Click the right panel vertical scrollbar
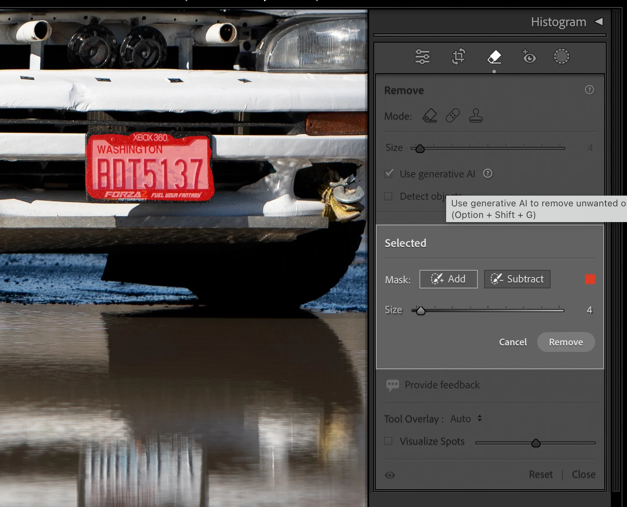Screen dimensions: 627x507 (616, 250)
